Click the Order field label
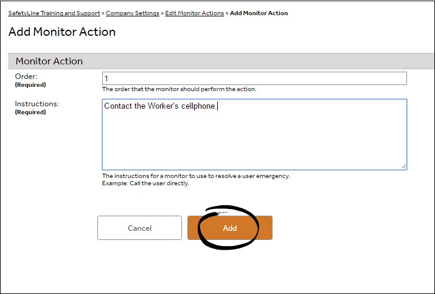This screenshot has width=435, height=294. [x=26, y=77]
